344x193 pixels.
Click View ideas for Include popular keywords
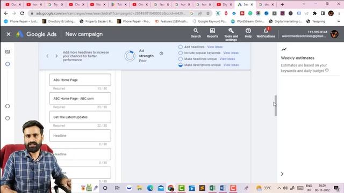point(231,53)
